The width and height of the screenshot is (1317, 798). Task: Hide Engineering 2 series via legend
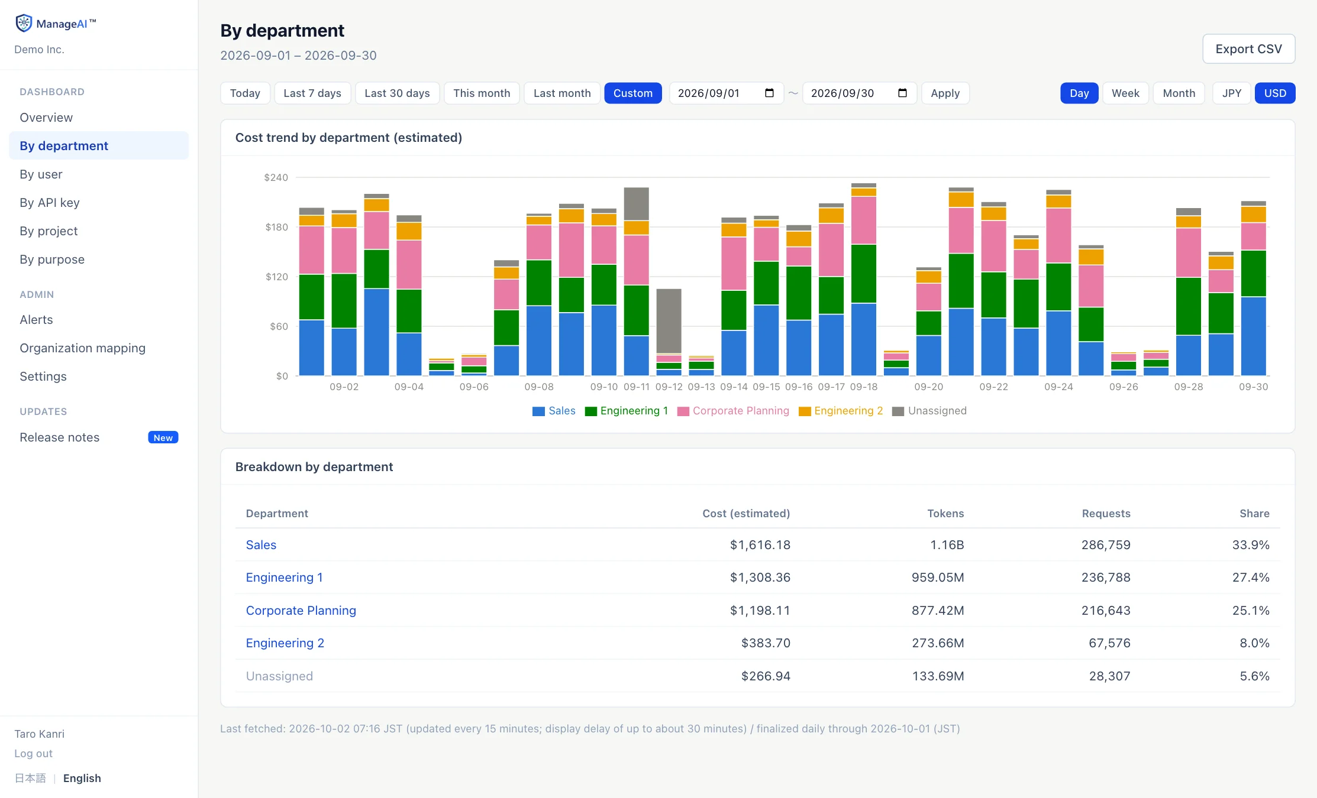click(x=840, y=411)
